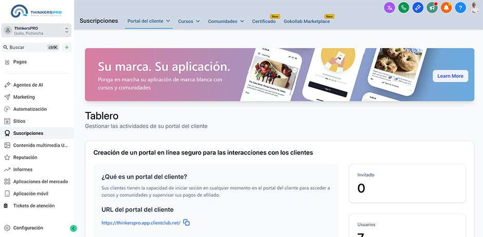
Task: Click the megaphone announcements icon
Action: pos(432,8)
